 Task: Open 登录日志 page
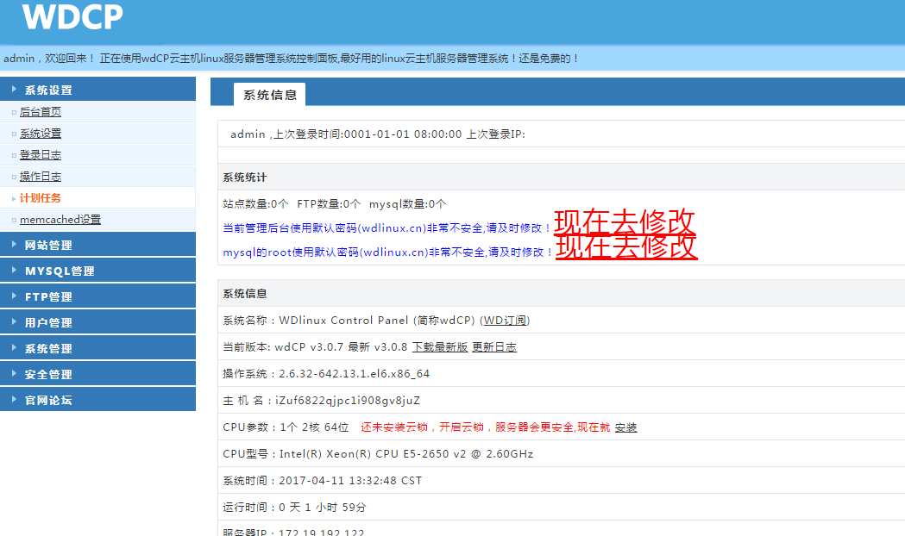pyautogui.click(x=41, y=155)
